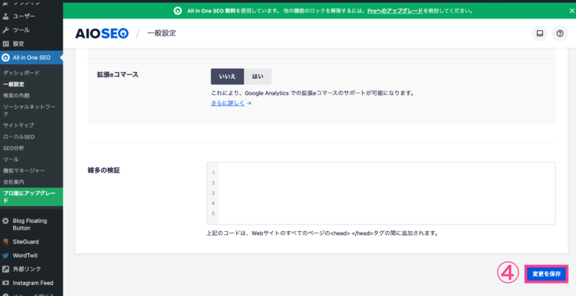The width and height of the screenshot is (576, 296).
Task: Open ツール item under All in One SEO
Action: point(10,159)
